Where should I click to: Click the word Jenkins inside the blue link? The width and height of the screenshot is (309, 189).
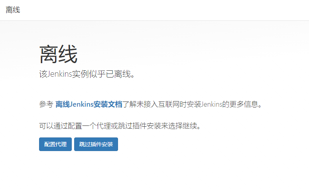81,104
